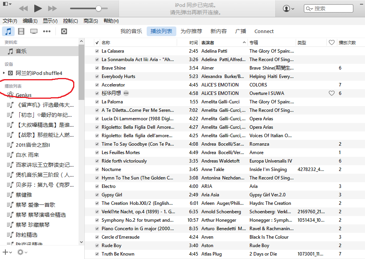Sort by 时间 column header

(x=193, y=43)
